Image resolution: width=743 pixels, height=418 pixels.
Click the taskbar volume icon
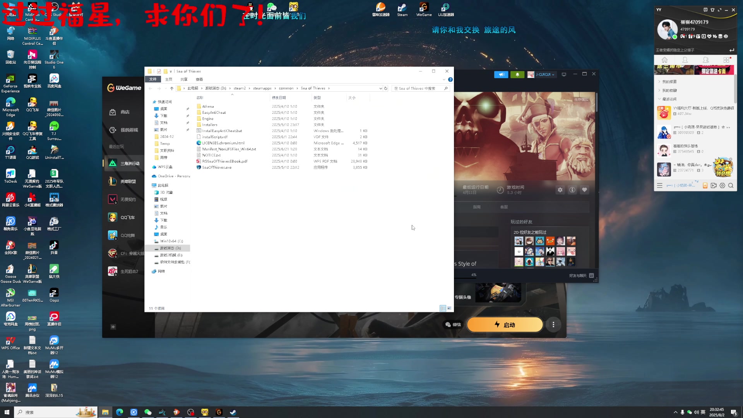(x=697, y=412)
